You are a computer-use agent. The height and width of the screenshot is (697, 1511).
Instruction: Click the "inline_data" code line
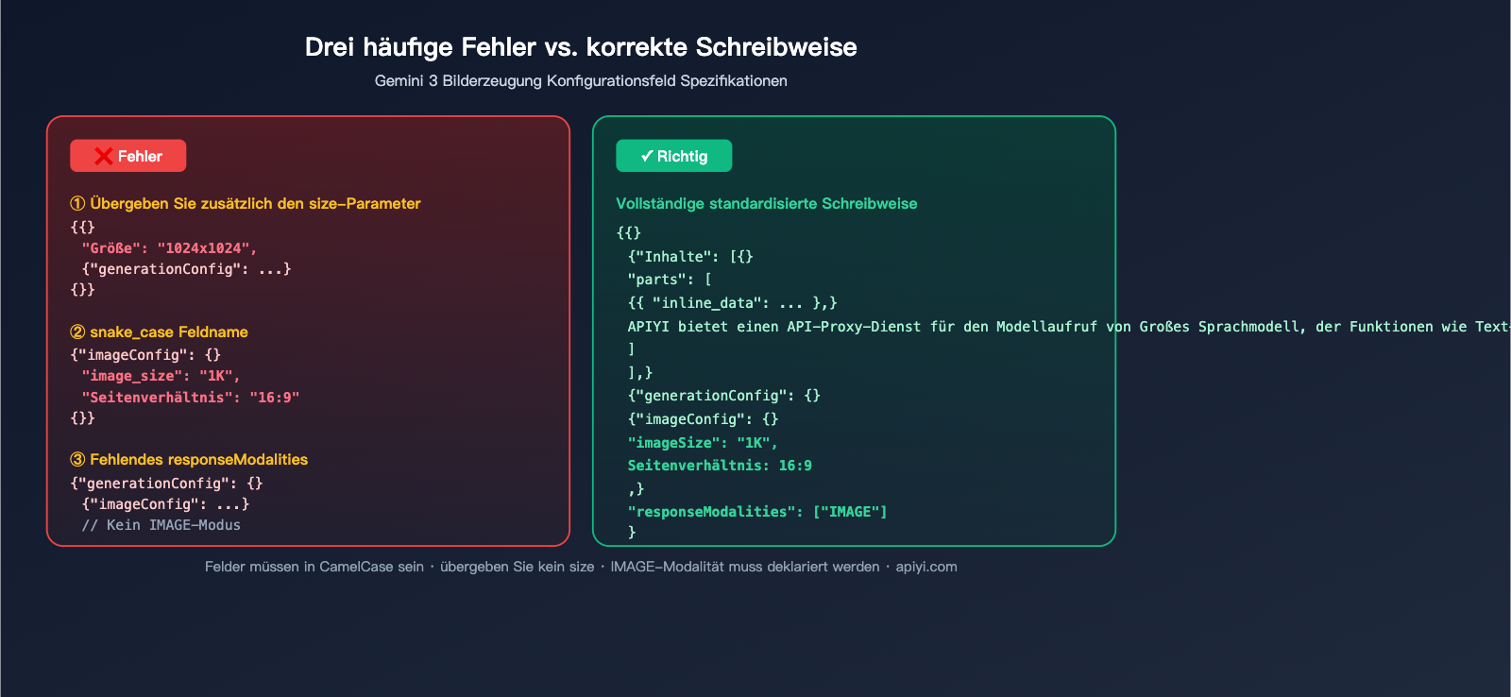click(x=733, y=303)
